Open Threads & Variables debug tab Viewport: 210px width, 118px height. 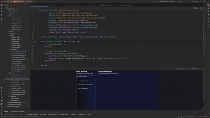pyautogui.click(x=32, y=114)
